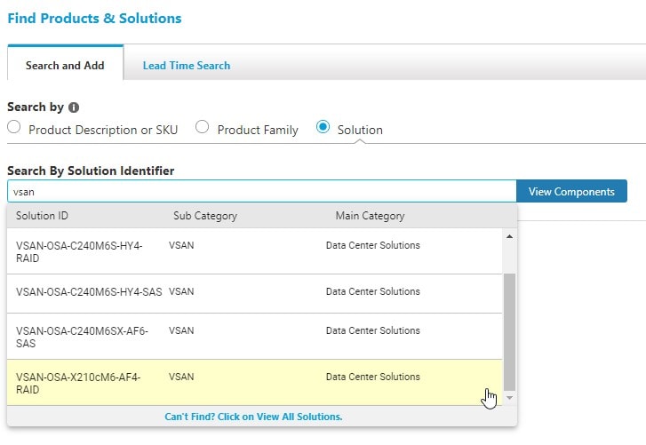Click Data Center Solutions in X210cM6 row

(x=373, y=377)
